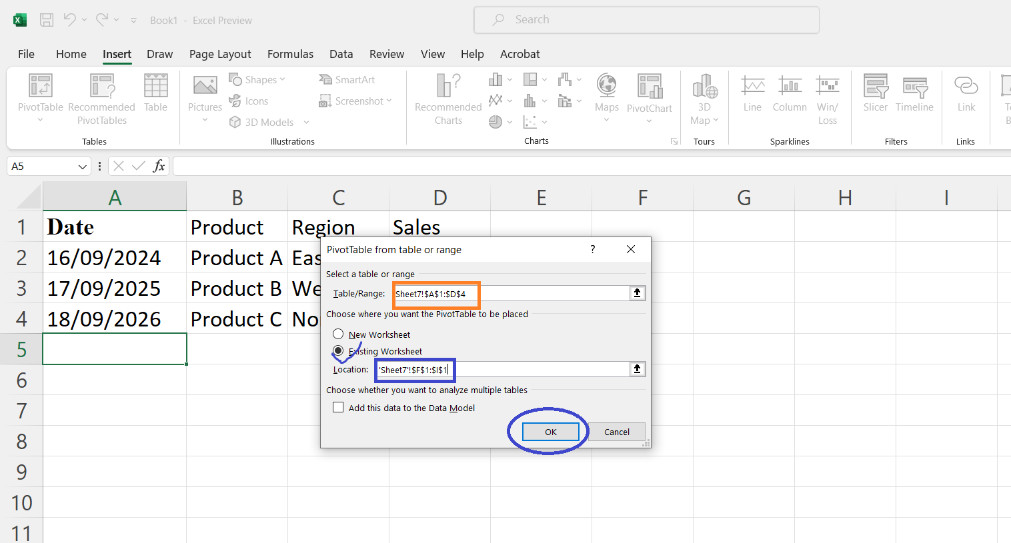Image resolution: width=1011 pixels, height=543 pixels.
Task: Click the Location input field
Action: 503,369
